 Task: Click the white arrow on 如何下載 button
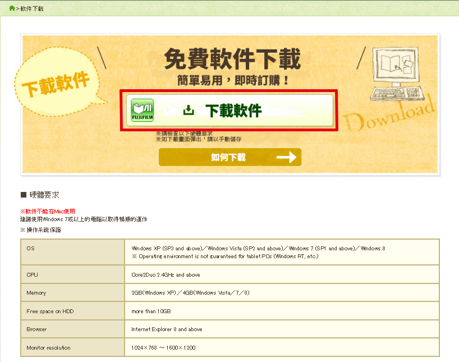(286, 158)
